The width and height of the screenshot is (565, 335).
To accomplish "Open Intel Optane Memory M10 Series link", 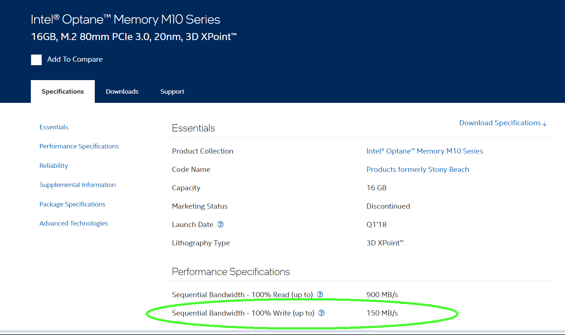I will coord(424,151).
